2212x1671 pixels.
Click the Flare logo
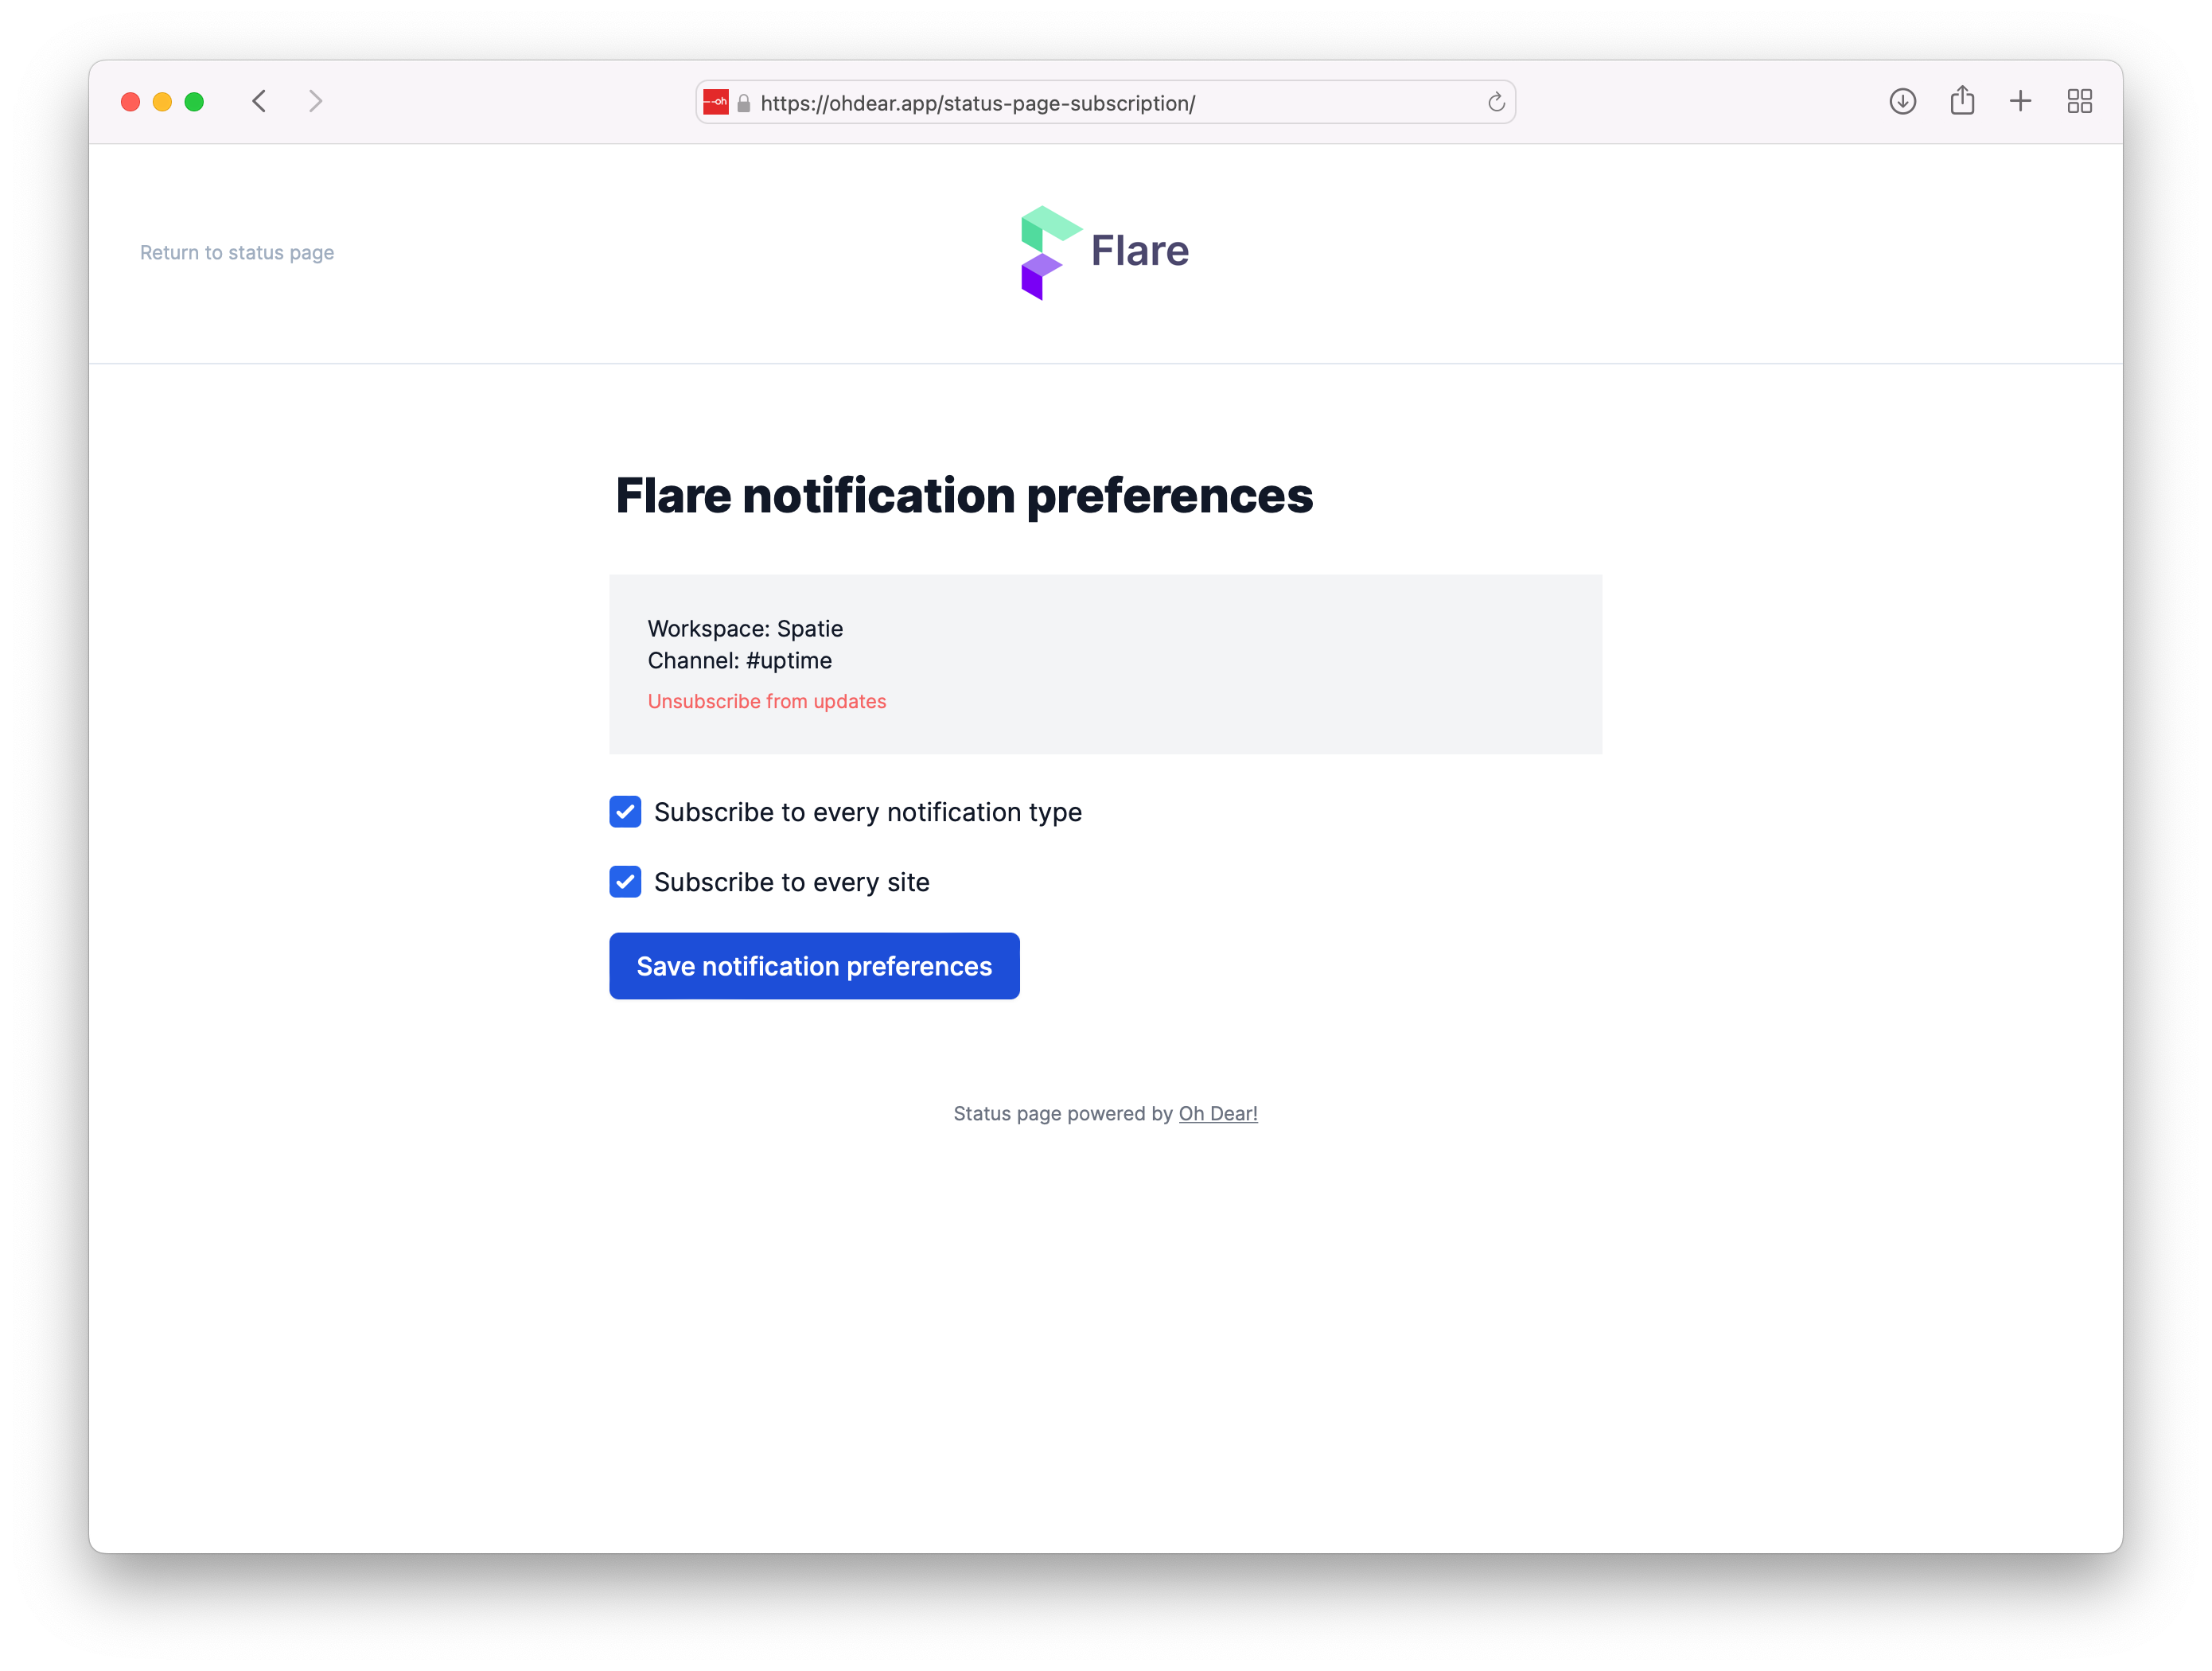tap(1105, 252)
